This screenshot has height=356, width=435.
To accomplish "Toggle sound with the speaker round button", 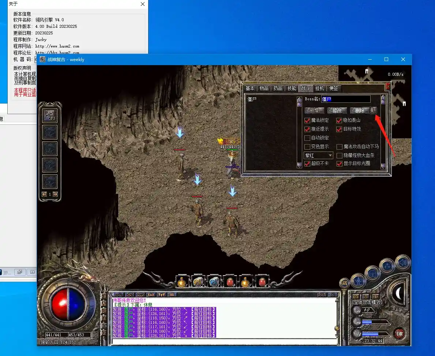I will [403, 262].
